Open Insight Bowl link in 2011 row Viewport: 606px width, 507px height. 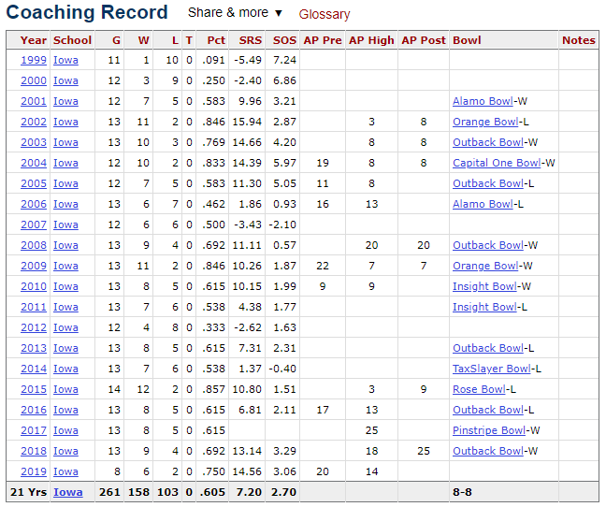point(484,307)
